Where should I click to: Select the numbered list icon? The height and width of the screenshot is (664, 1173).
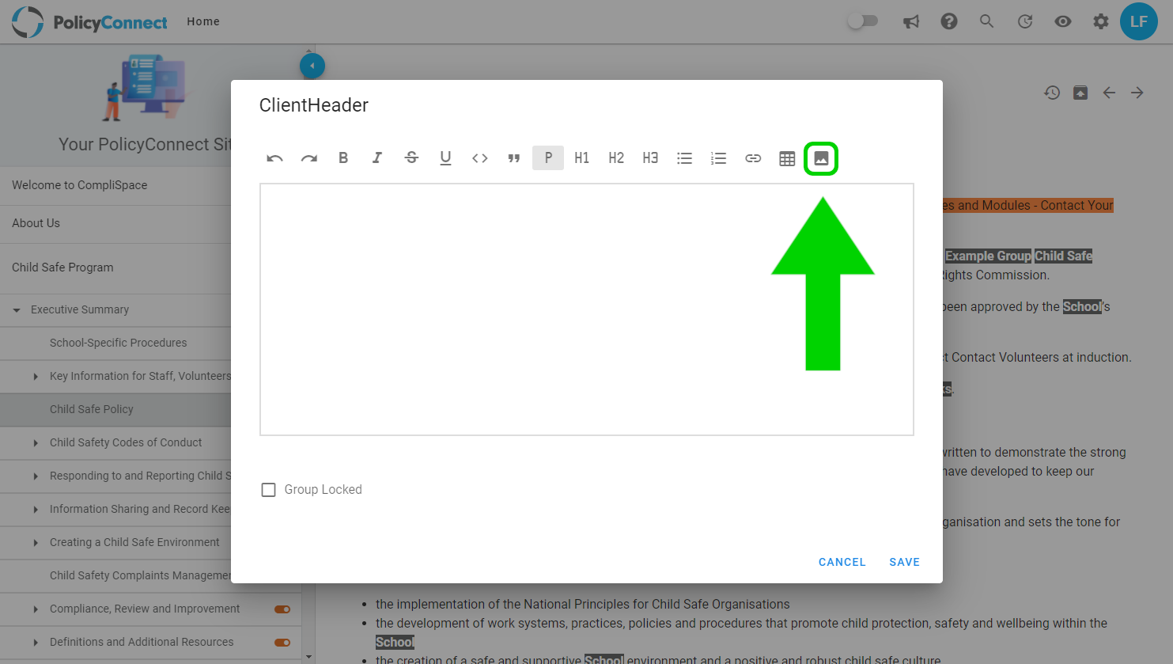coord(718,158)
